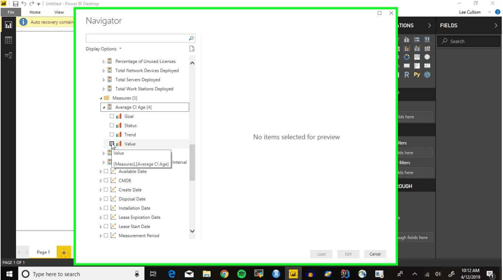The width and height of the screenshot is (503, 280).
Task: Check the Disposal Date checkbox
Action: pyautogui.click(x=106, y=199)
